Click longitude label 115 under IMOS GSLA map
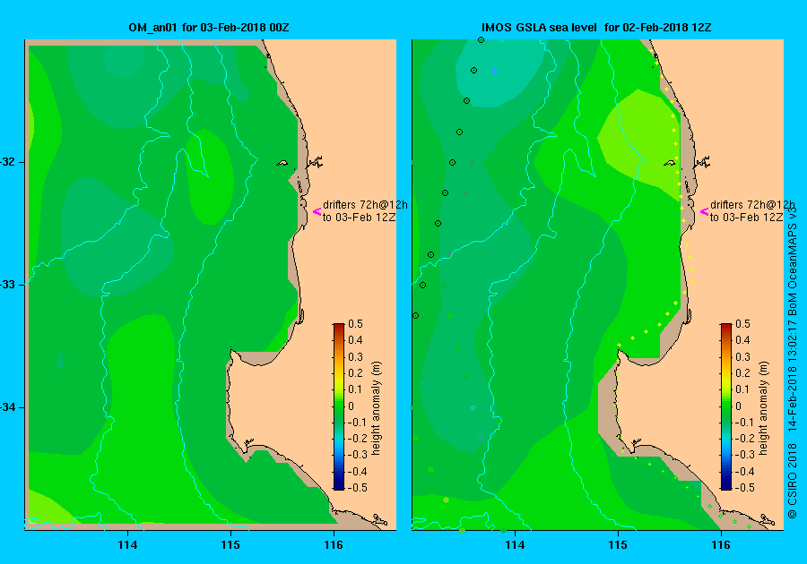Image resolution: width=807 pixels, height=564 pixels. click(618, 545)
